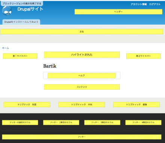165x143 pixels.
Task: Select the Drupalをインストールしてみよう tab
Action: (x=21, y=22)
